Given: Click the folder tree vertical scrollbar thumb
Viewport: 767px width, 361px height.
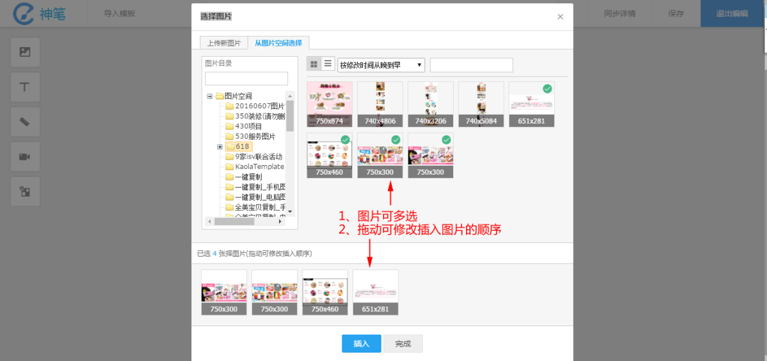Looking at the screenshot, I should click(290, 116).
